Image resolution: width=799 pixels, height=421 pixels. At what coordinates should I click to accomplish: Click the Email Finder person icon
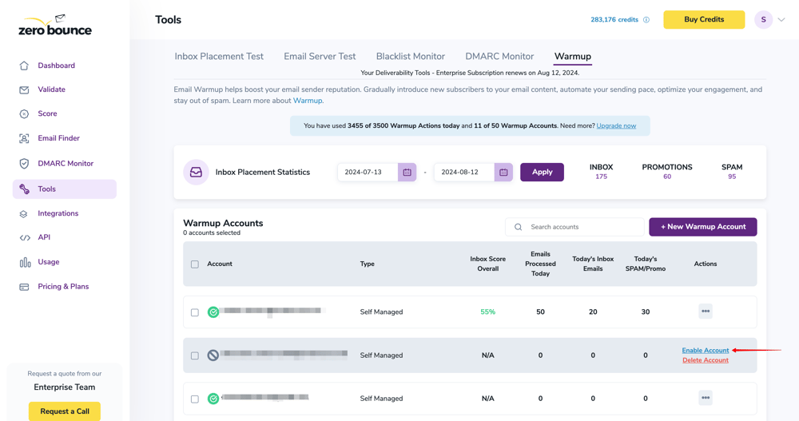(x=24, y=138)
